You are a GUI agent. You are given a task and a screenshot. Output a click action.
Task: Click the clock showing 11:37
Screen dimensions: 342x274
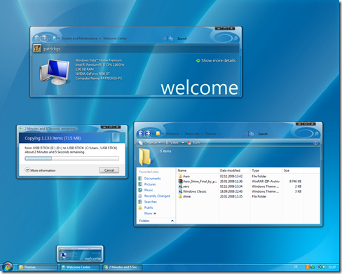click(332, 267)
